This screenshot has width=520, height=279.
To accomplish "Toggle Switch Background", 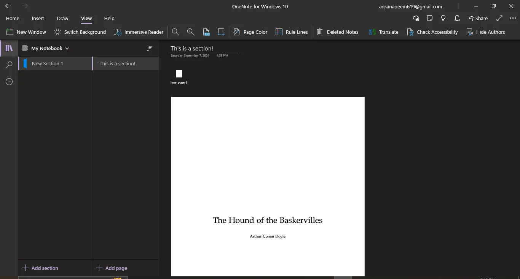I will (x=80, y=32).
